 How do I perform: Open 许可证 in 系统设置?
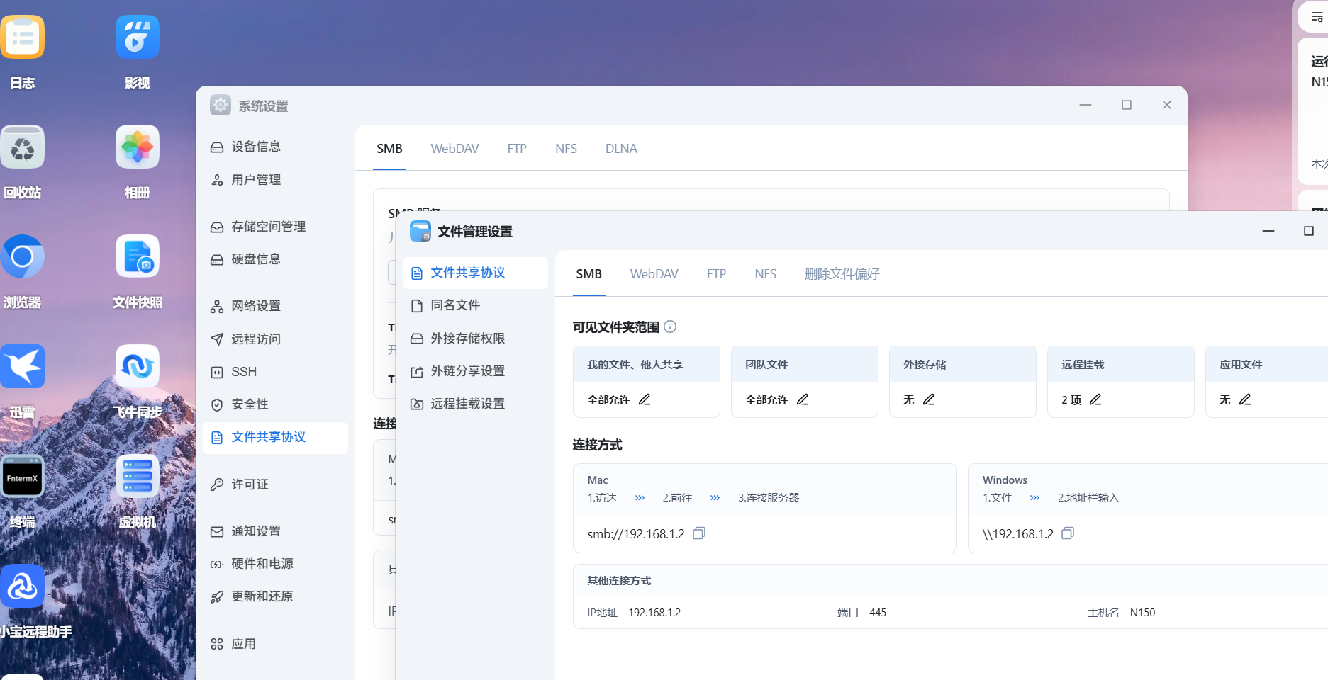(x=275, y=484)
